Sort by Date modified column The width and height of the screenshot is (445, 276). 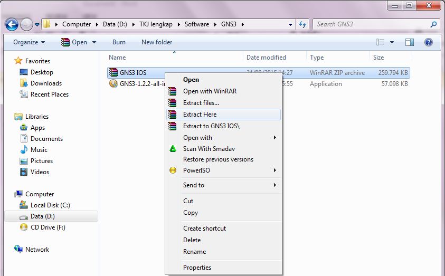pos(266,58)
